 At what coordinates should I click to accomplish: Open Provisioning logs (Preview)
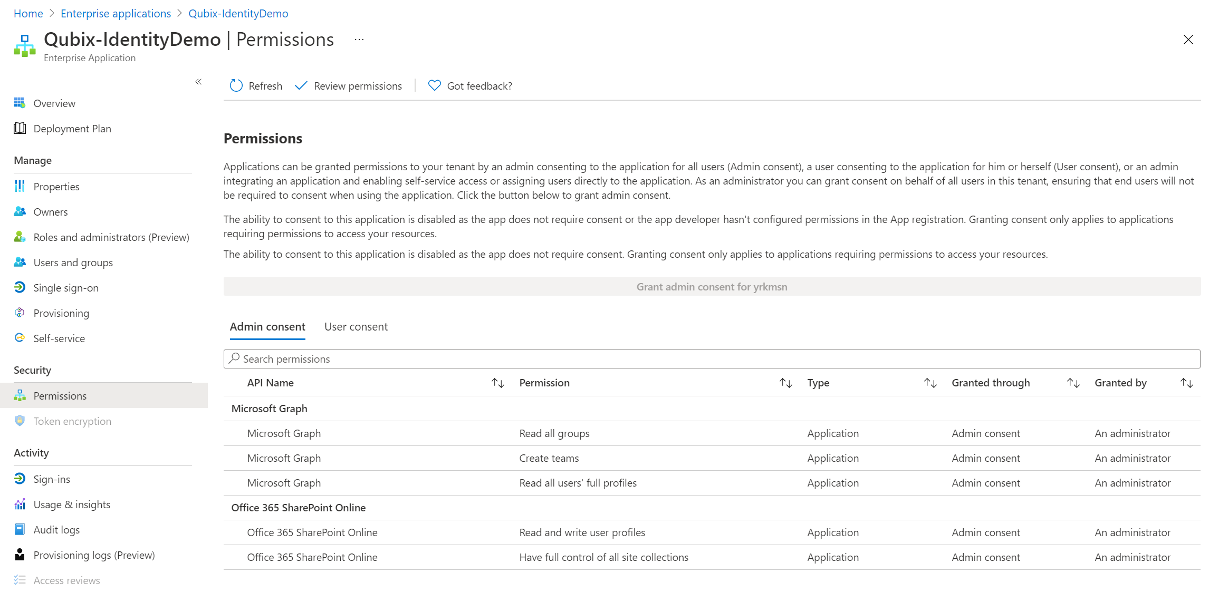point(93,555)
